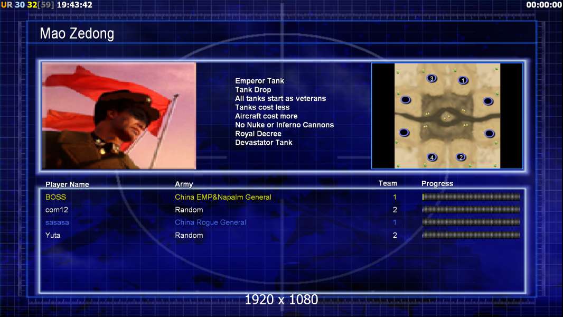Screen dimensions: 563x317
Task: Select player name 'Yuta'
Action: coord(53,235)
